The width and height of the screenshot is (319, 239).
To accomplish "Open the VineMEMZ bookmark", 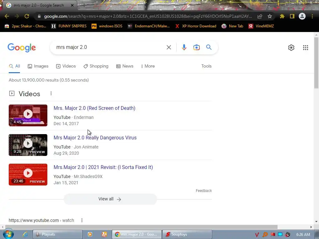I will (x=261, y=26).
